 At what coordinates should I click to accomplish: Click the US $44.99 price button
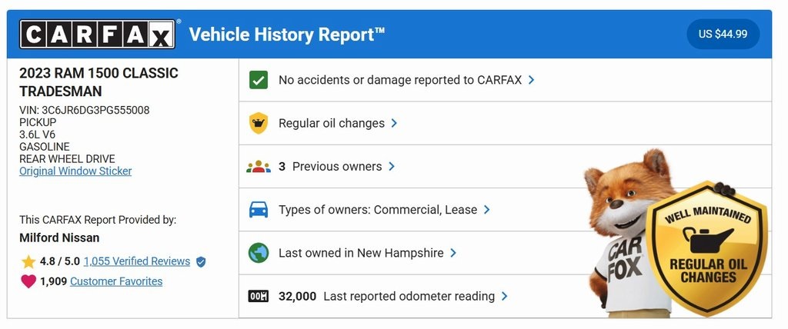(x=723, y=35)
